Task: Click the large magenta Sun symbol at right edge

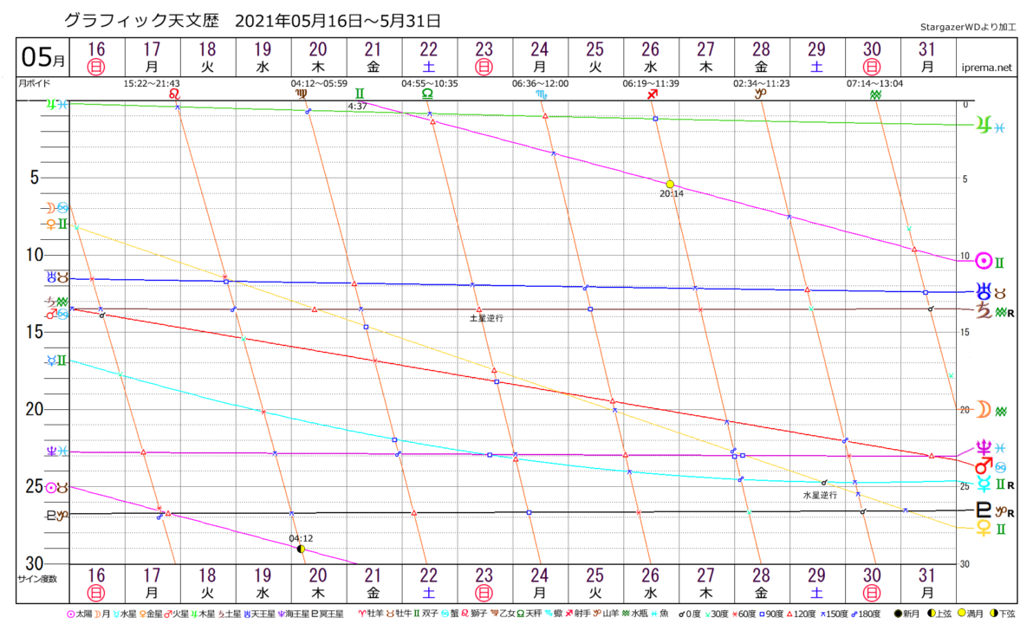Action: pyautogui.click(x=984, y=260)
